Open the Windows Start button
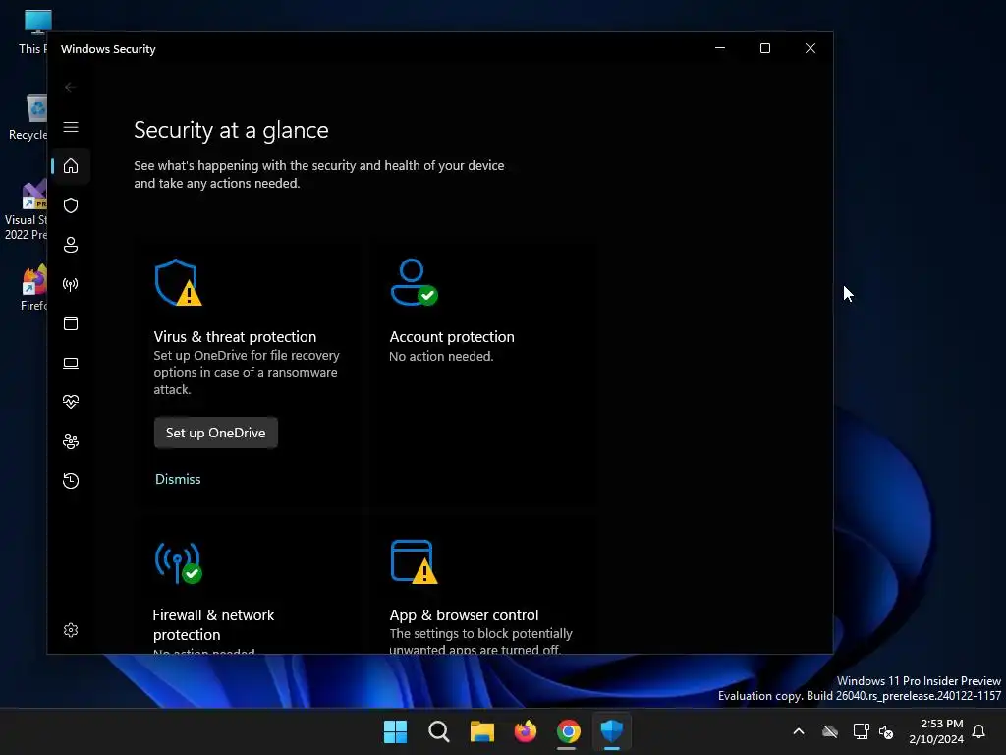 pyautogui.click(x=395, y=731)
